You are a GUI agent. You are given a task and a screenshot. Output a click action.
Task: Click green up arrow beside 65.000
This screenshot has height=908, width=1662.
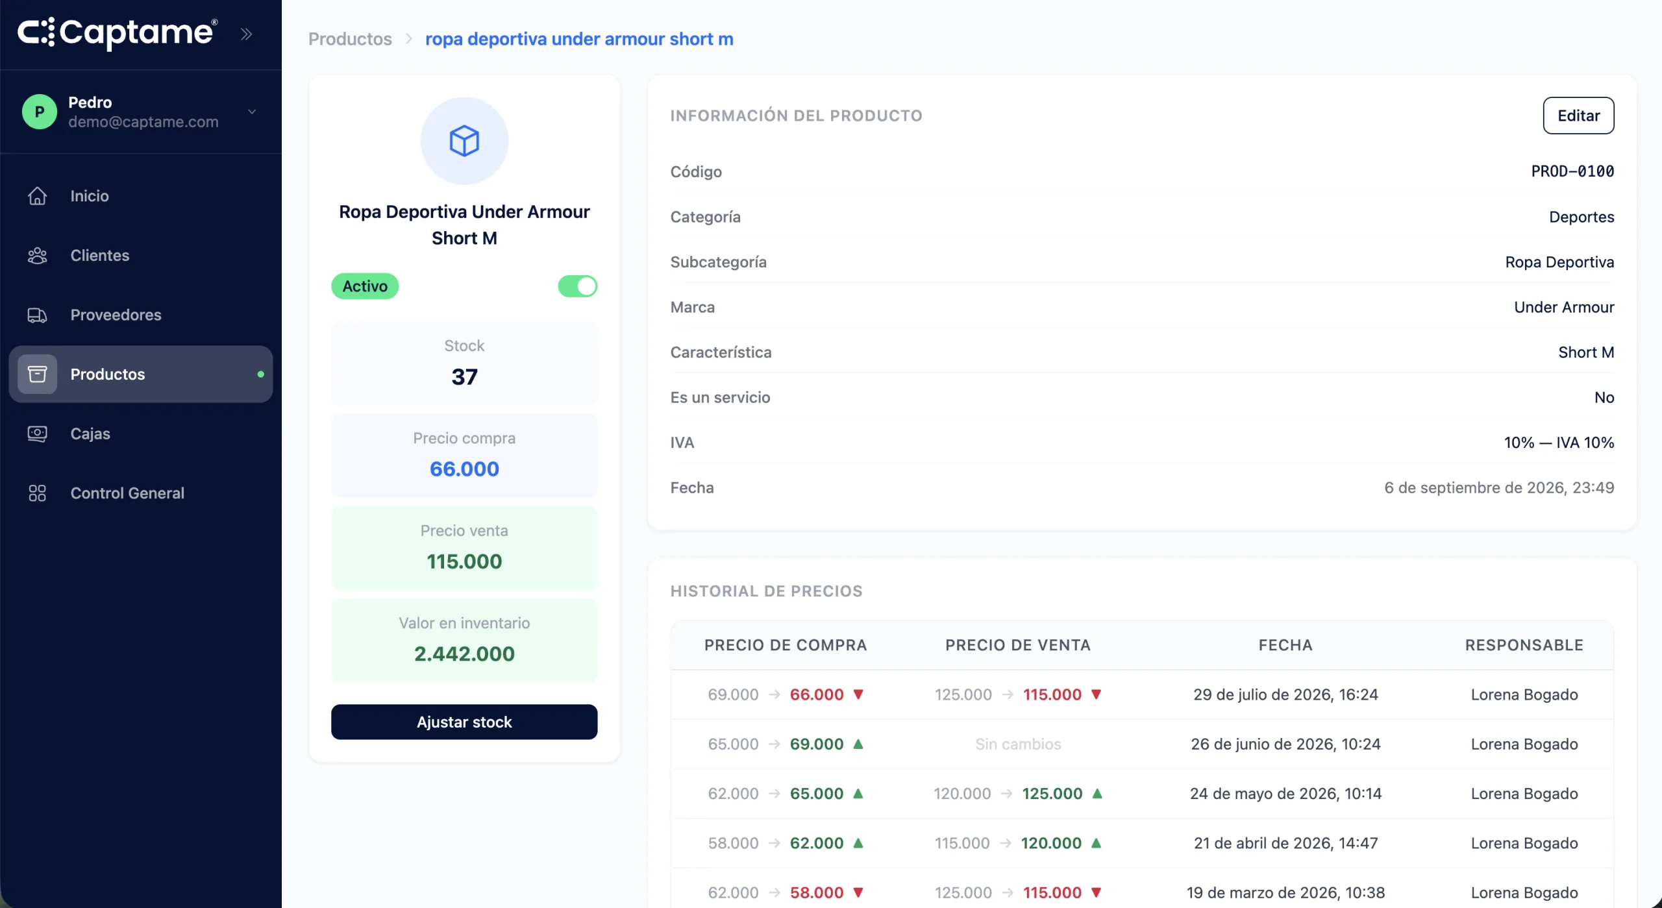858,793
